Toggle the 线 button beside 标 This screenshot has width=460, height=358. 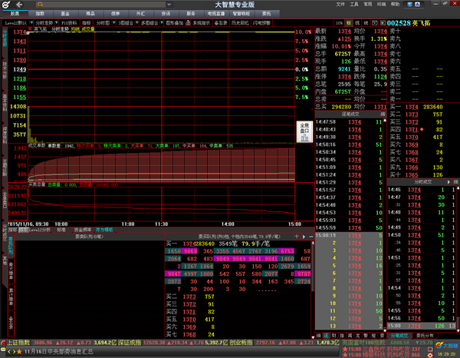[x=357, y=23]
